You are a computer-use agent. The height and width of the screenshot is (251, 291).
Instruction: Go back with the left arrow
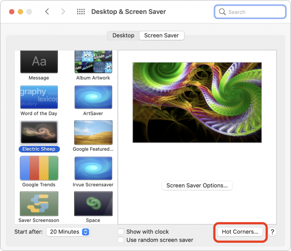tap(47, 12)
